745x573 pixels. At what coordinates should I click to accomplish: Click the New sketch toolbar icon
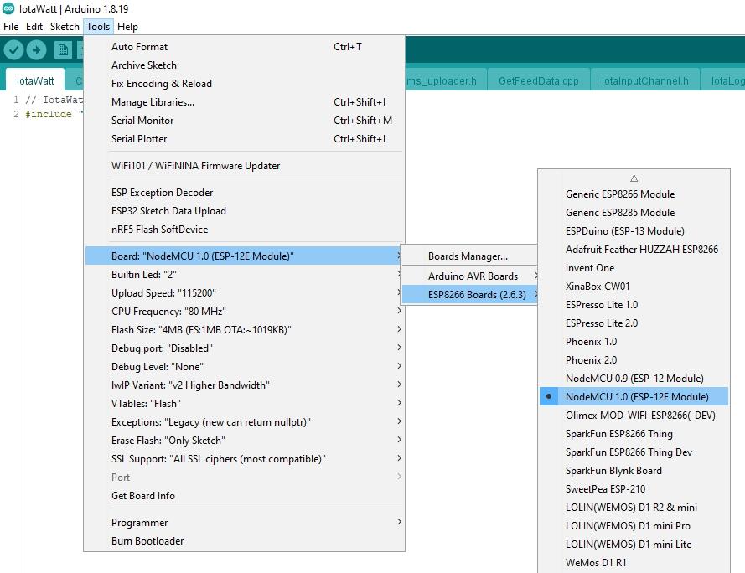(63, 50)
